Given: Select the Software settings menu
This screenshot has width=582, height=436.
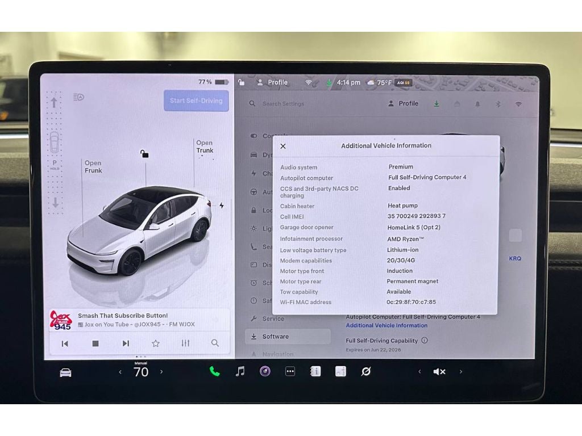Looking at the screenshot, I should (x=288, y=336).
